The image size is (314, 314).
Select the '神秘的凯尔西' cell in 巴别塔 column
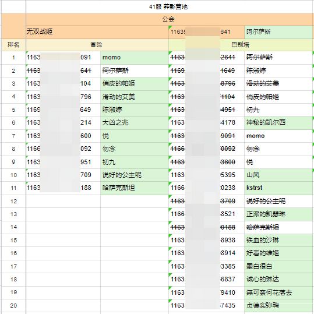click(278, 122)
